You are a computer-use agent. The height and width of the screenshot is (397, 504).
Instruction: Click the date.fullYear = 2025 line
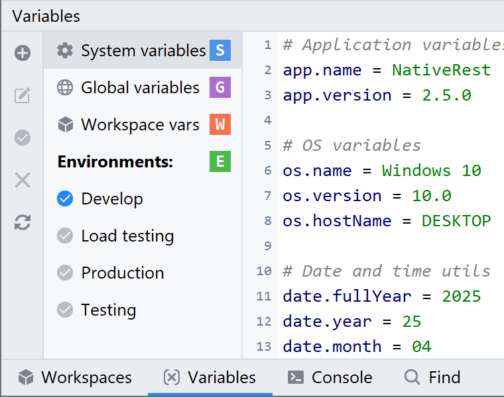tap(382, 296)
